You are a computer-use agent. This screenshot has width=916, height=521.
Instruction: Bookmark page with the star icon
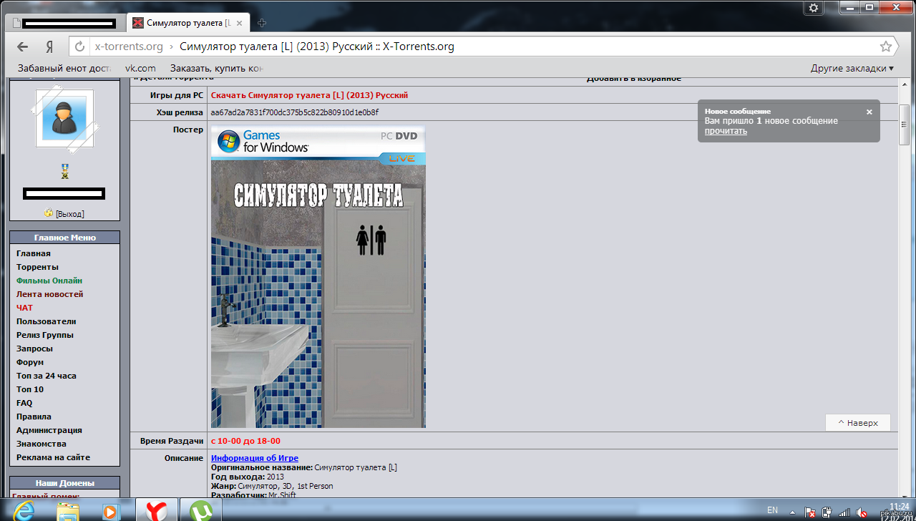pyautogui.click(x=886, y=47)
